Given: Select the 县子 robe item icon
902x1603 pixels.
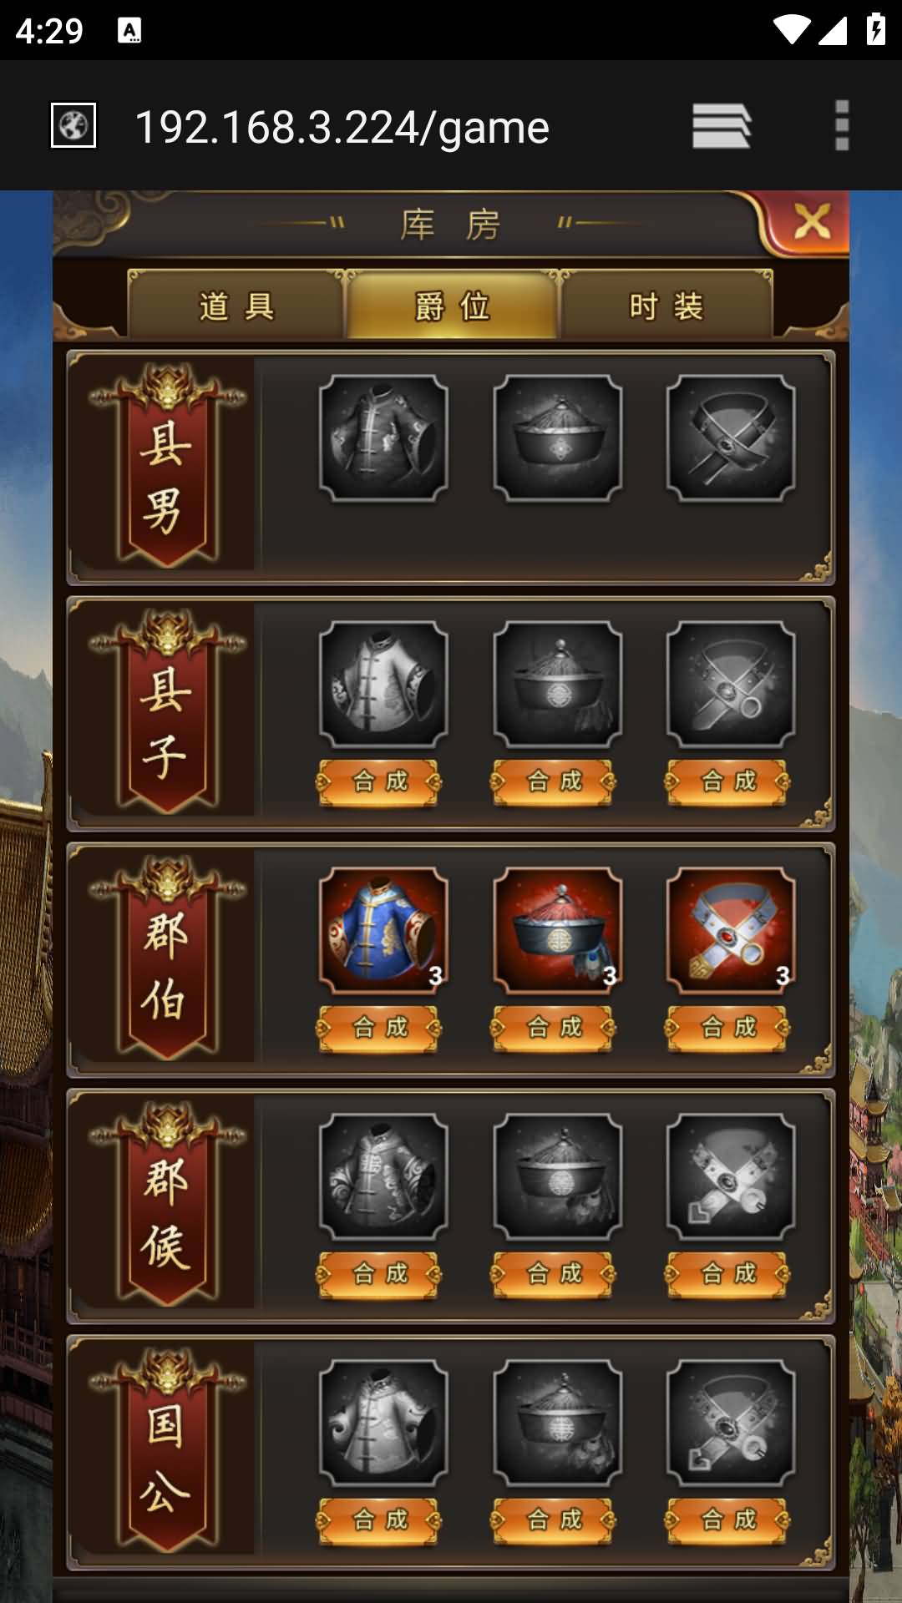Looking at the screenshot, I should click(x=383, y=685).
